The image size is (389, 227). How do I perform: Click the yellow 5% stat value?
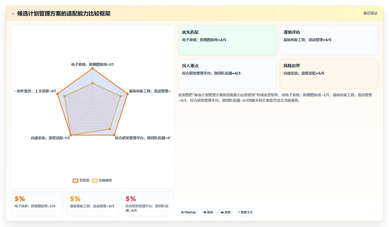(x=75, y=199)
